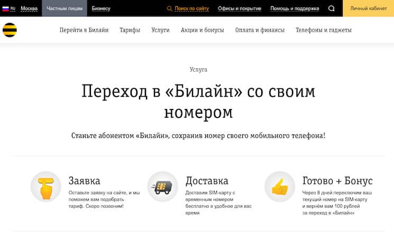Click the SIM delivery truck icon
The height and width of the screenshot is (238, 394).
pos(162,187)
